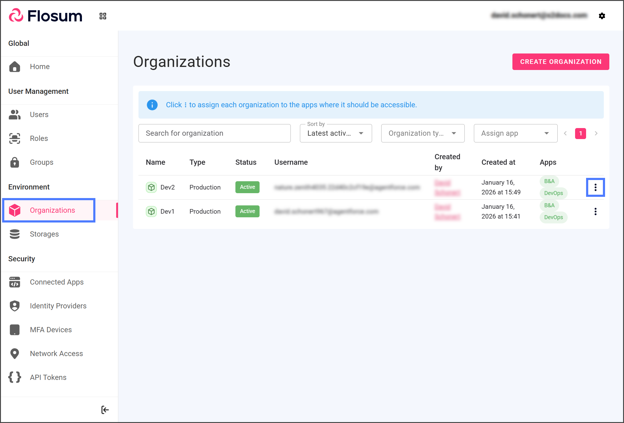Open the Assign app dropdown
This screenshot has width=624, height=423.
(x=515, y=133)
